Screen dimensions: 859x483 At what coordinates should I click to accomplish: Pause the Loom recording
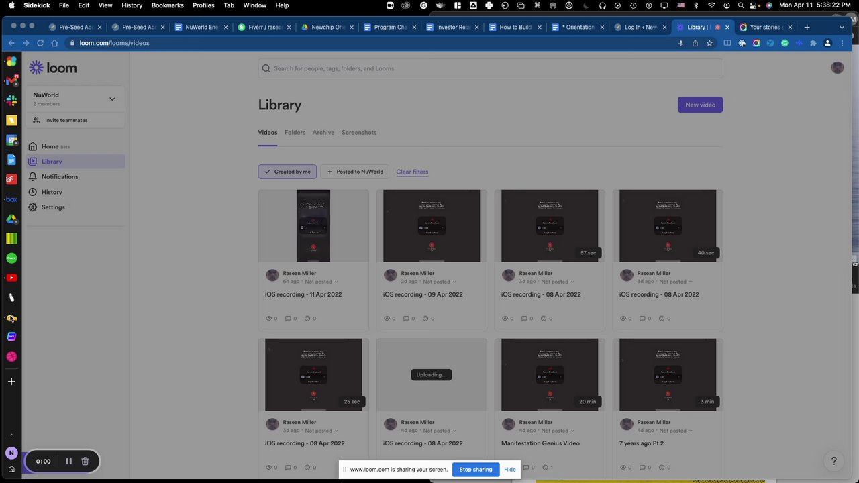[68, 462]
